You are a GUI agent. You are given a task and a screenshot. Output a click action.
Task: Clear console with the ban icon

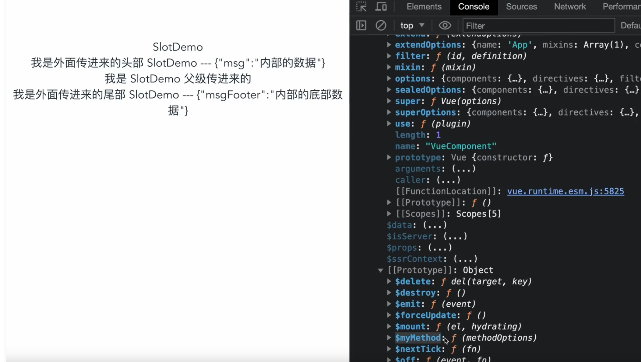point(381,26)
